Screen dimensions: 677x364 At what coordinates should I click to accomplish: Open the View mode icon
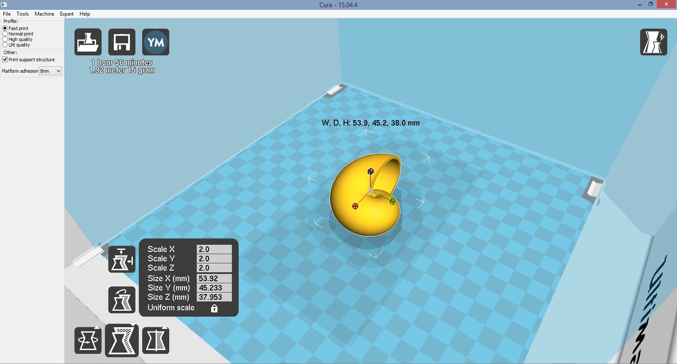click(654, 42)
